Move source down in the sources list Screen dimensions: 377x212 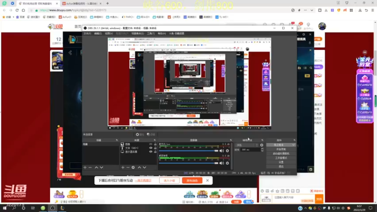point(145,167)
